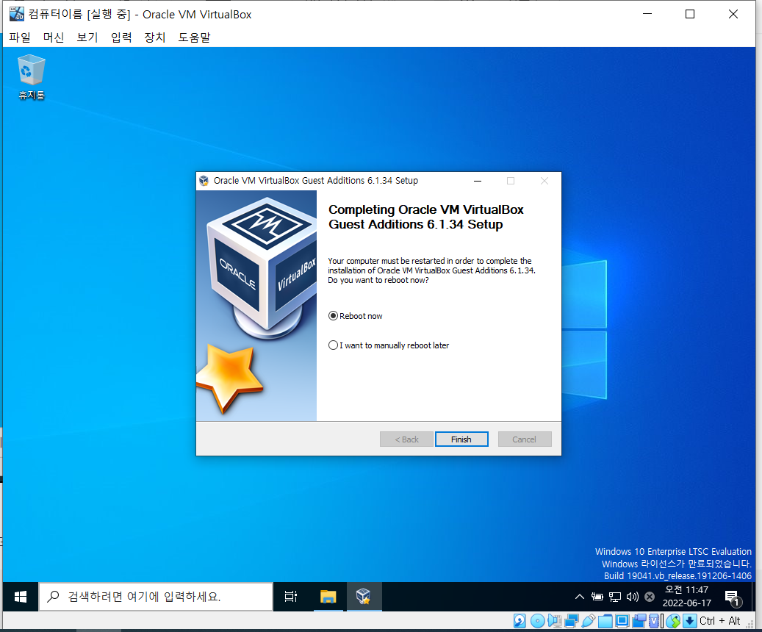
Task: Open the 보기 menu
Action: pyautogui.click(x=87, y=37)
